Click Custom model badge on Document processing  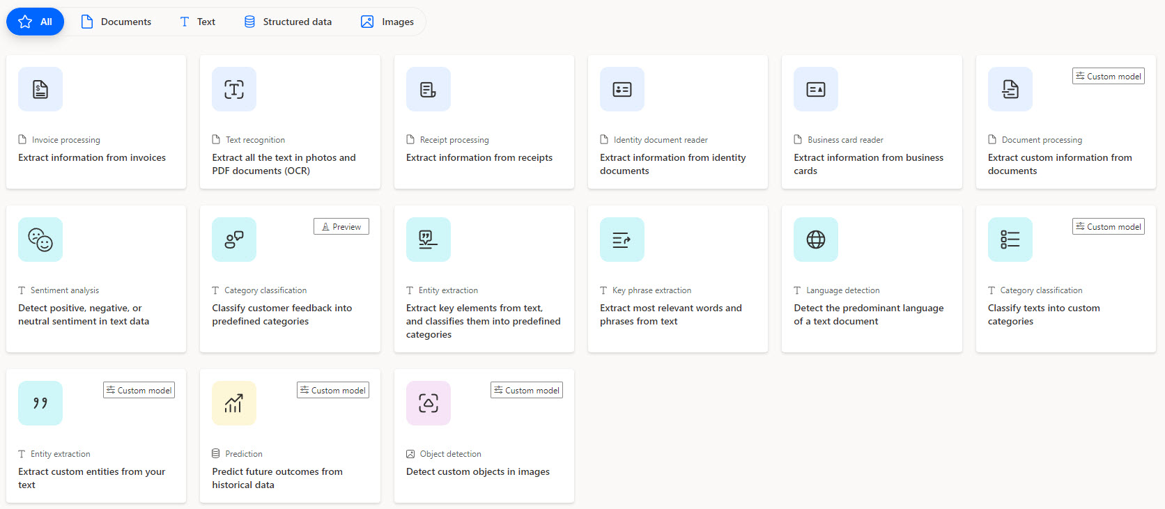pos(1108,77)
